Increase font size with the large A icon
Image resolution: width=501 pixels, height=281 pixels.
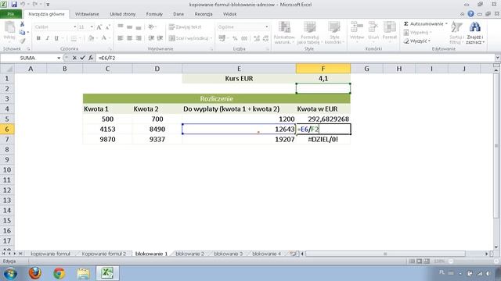pyautogui.click(x=99, y=27)
